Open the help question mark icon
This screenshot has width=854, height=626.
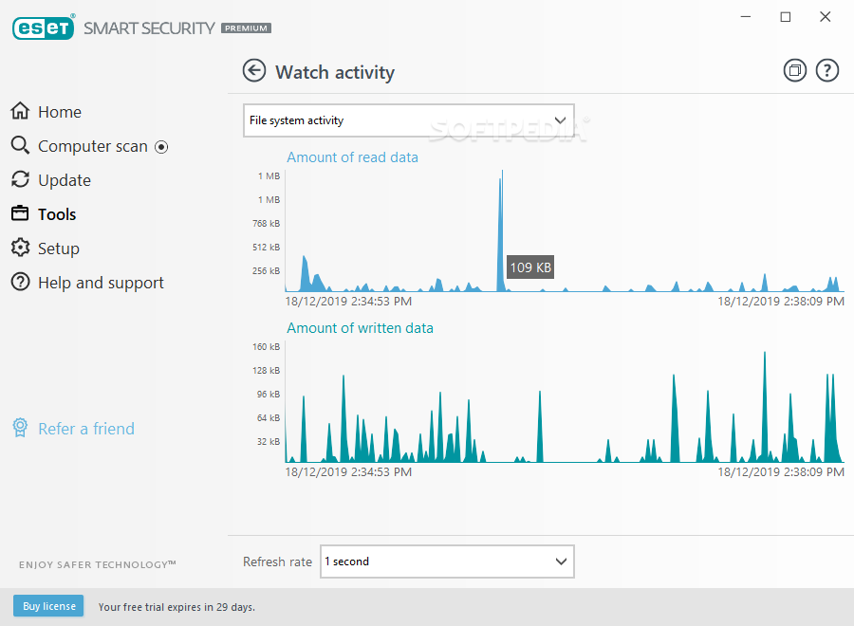[826, 70]
